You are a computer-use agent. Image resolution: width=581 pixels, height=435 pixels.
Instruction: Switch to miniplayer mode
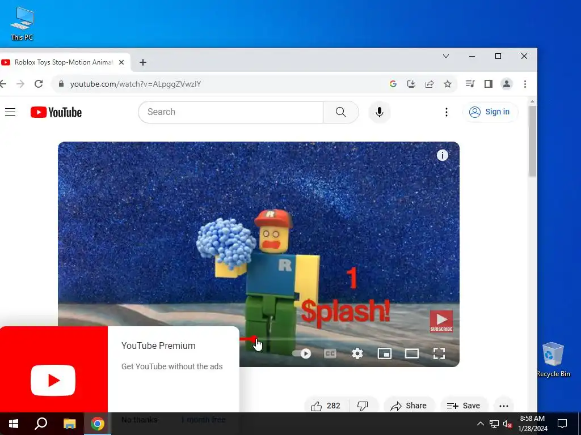(384, 353)
